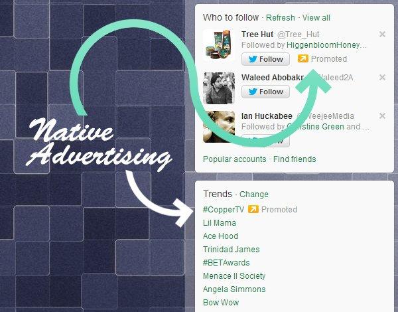
Task: Follow the Tree Hut account
Action: point(265,59)
